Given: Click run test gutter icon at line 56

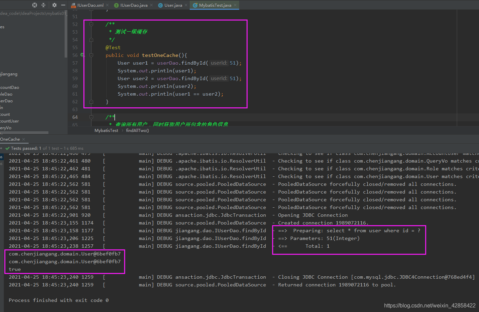Looking at the screenshot, I should (x=82, y=55).
